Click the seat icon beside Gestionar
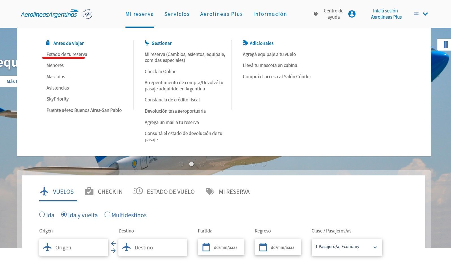Viewport: 451px width, 261px height. [x=147, y=43]
